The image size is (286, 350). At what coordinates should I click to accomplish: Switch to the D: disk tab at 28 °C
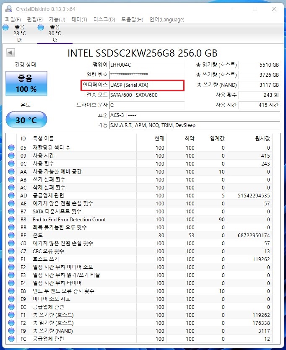[20, 34]
